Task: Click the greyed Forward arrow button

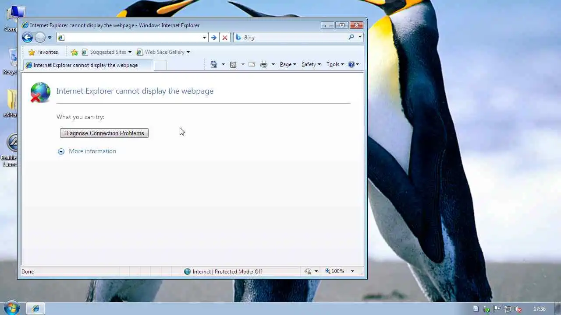Action: point(40,38)
